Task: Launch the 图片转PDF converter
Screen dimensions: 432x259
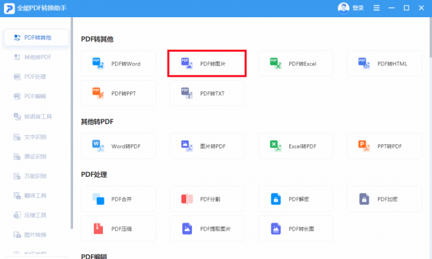Action: tap(207, 146)
